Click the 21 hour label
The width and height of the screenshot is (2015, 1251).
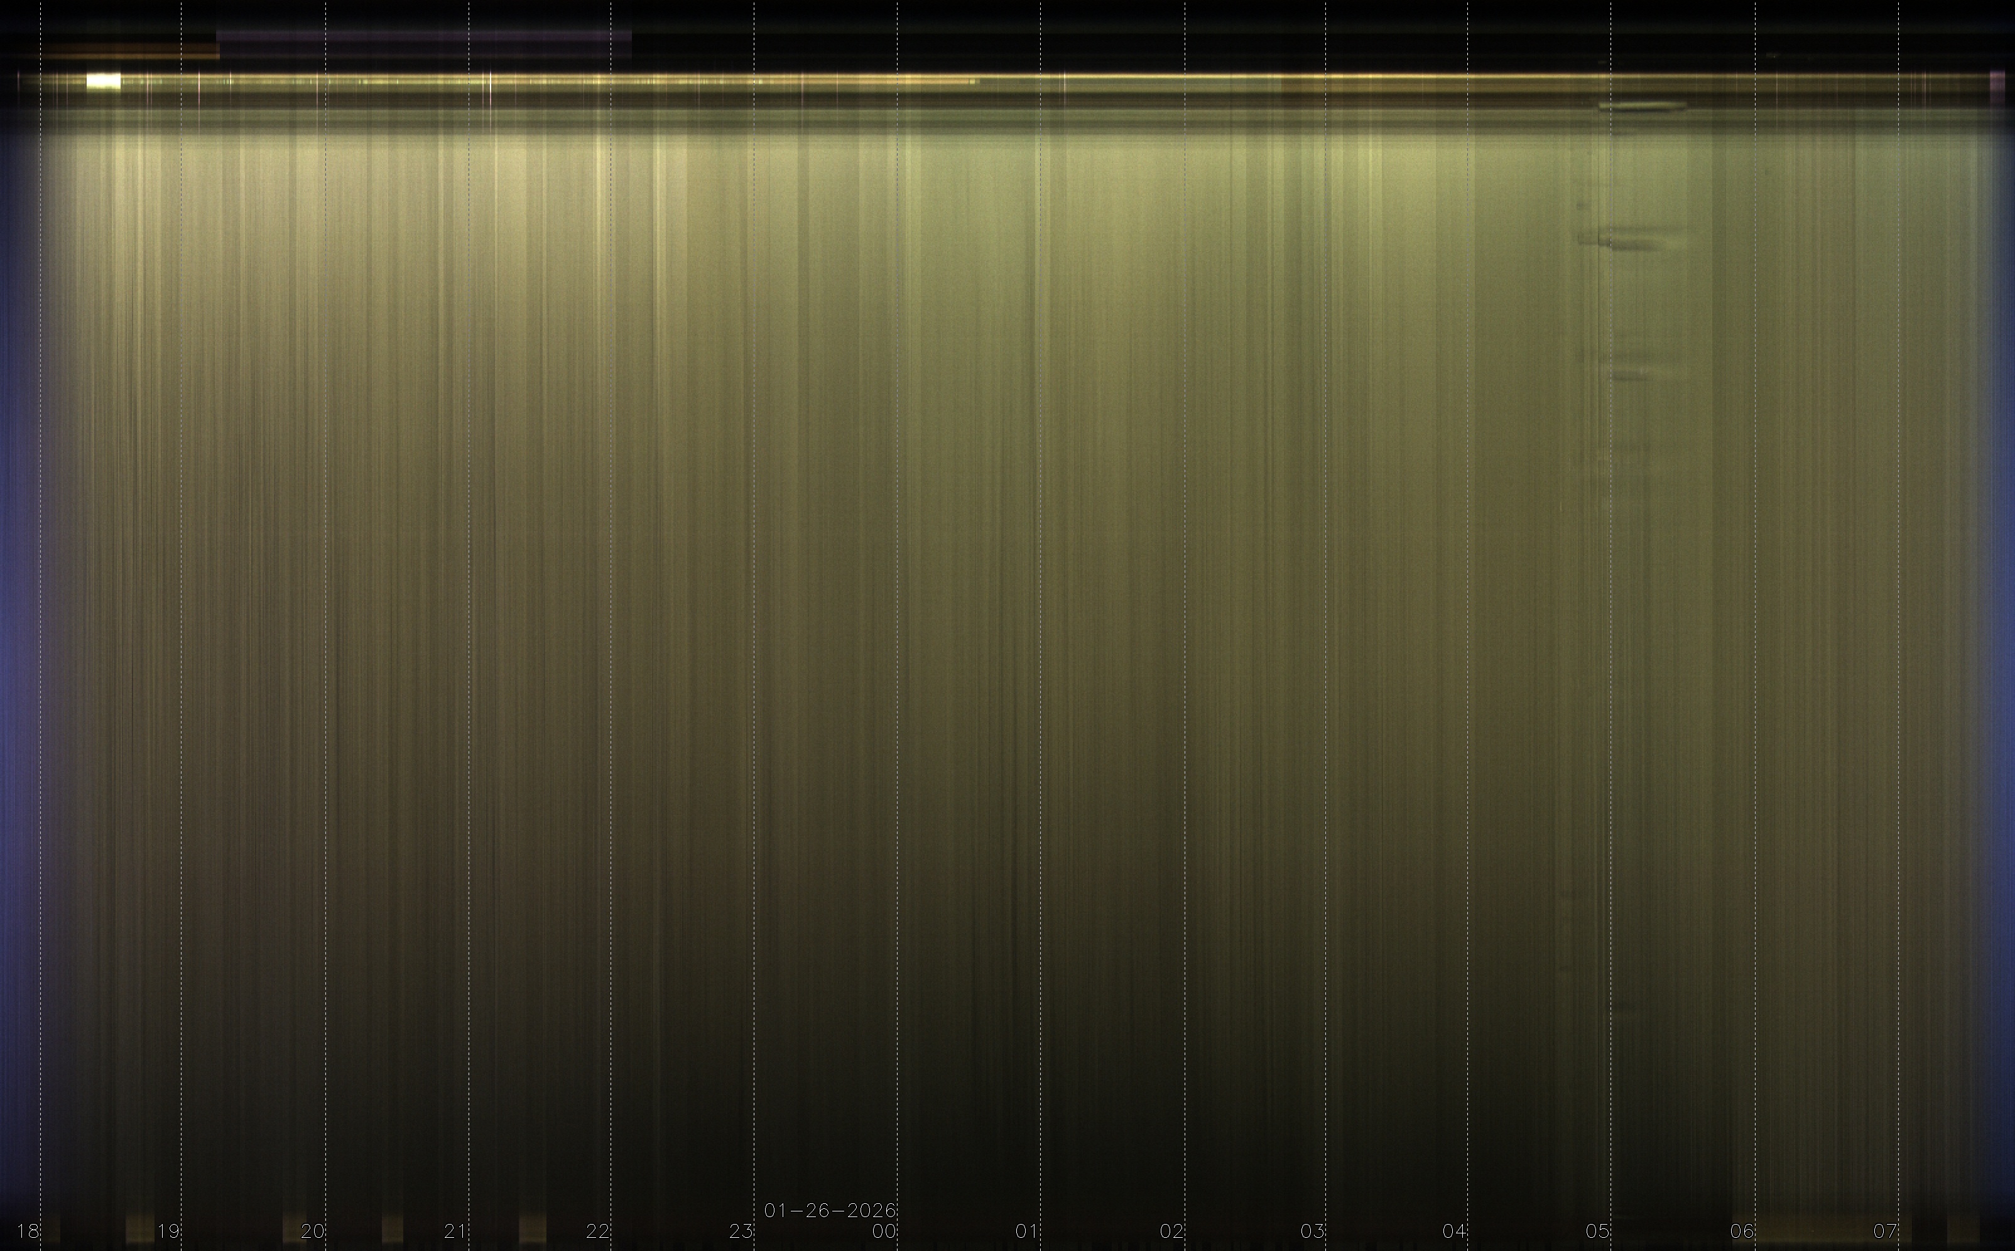click(455, 1231)
